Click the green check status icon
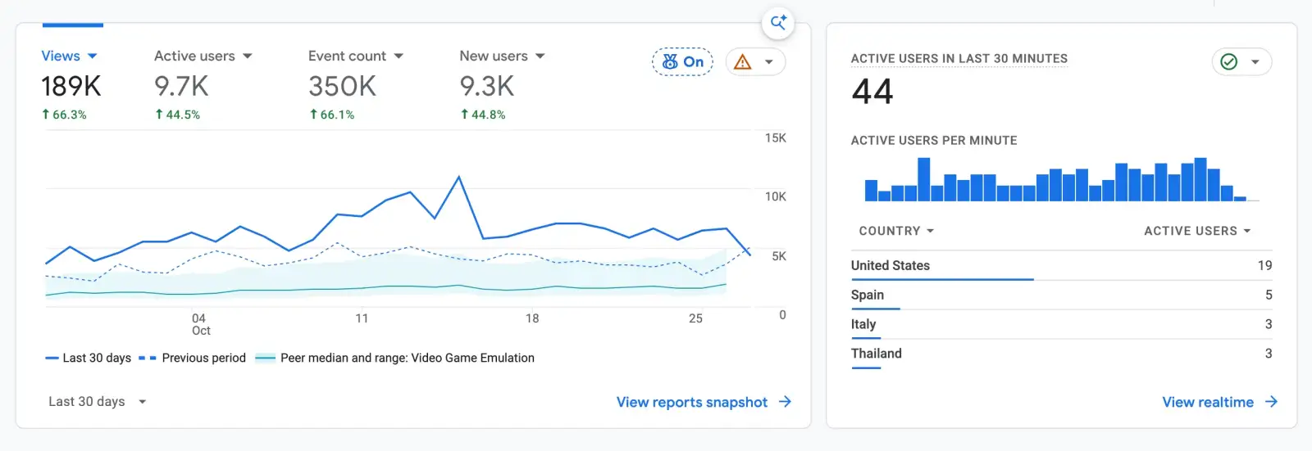1312x451 pixels. coord(1228,62)
